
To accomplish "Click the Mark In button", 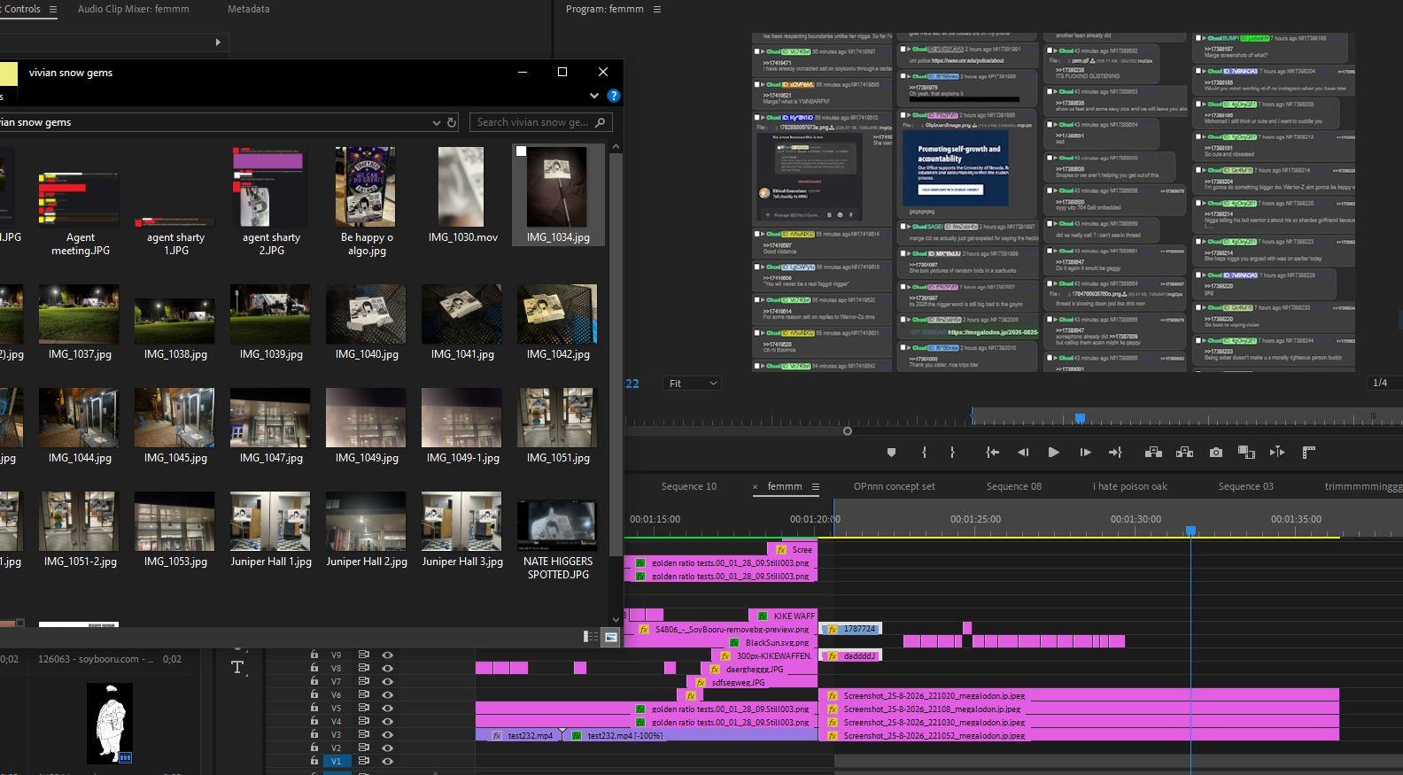I will 924,453.
